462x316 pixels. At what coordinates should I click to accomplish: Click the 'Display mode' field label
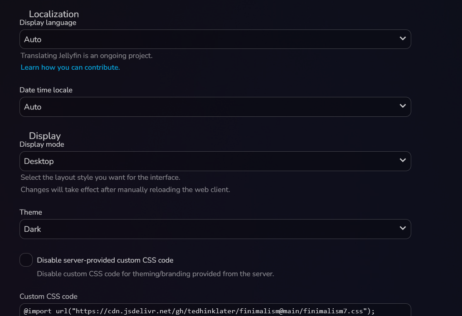pos(42,144)
